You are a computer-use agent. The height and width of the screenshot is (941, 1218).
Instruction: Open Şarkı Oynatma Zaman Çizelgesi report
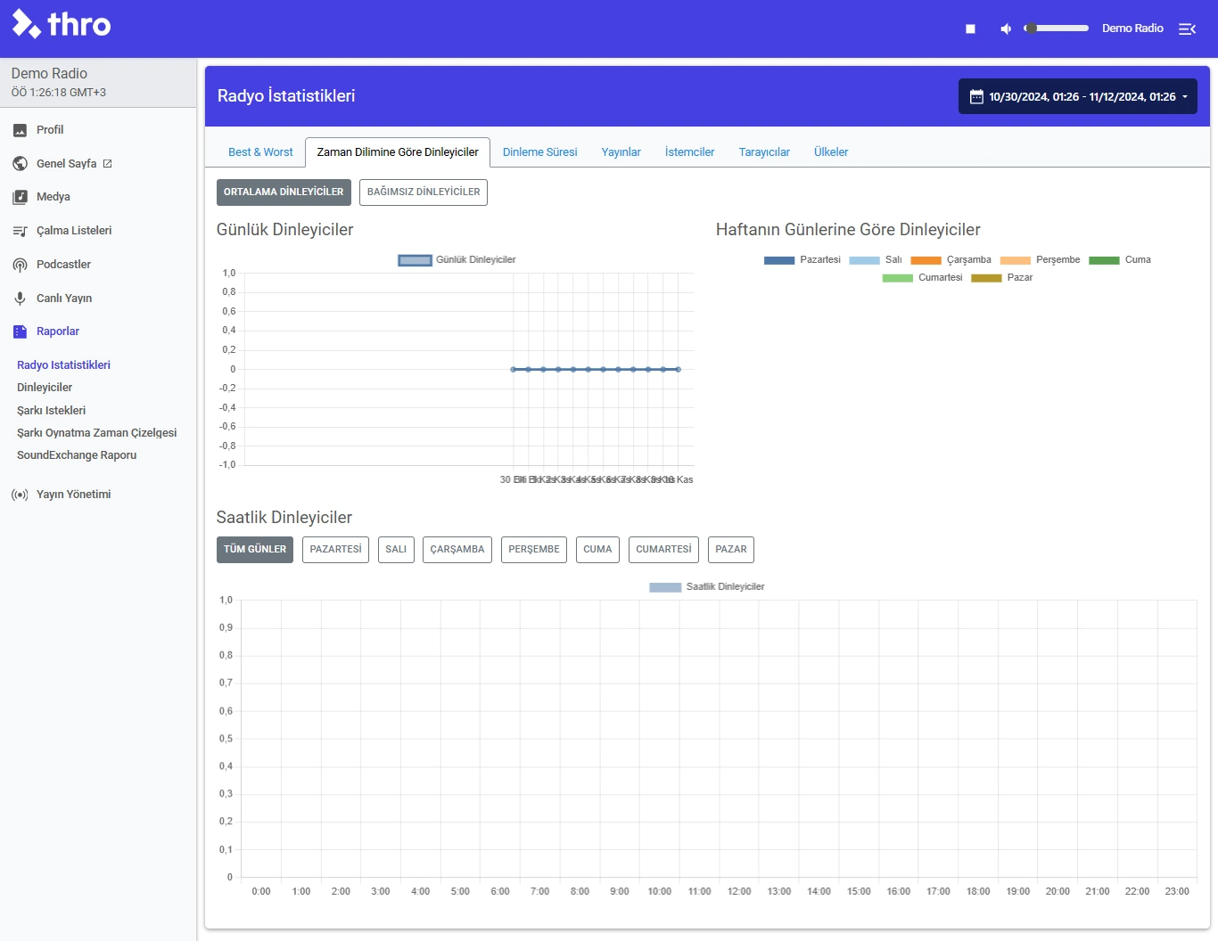pos(97,433)
